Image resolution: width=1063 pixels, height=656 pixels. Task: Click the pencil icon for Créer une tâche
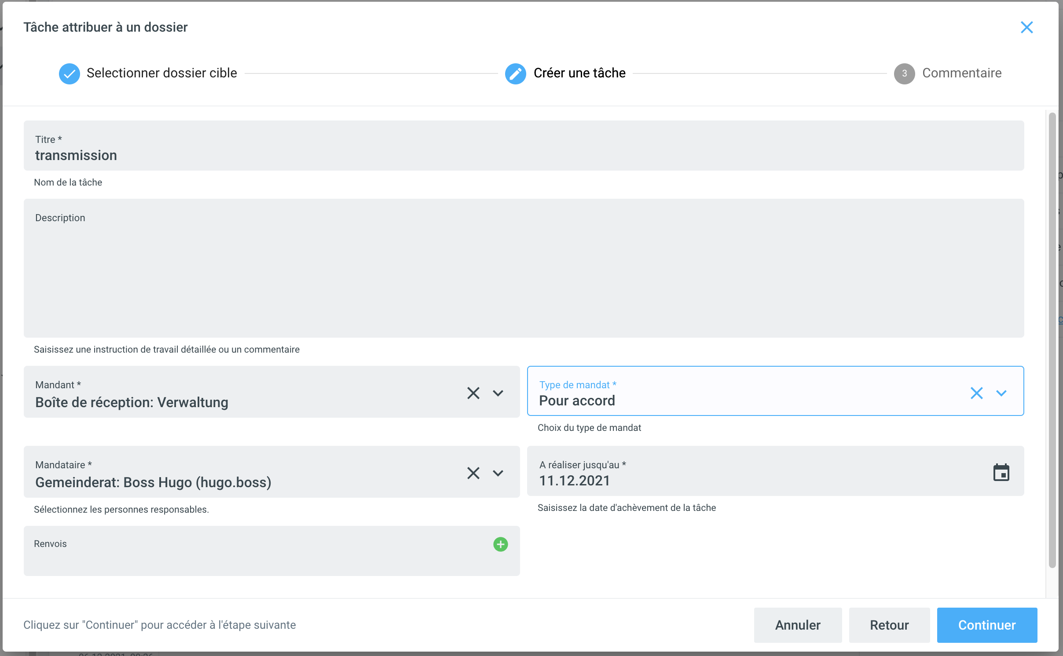point(515,73)
